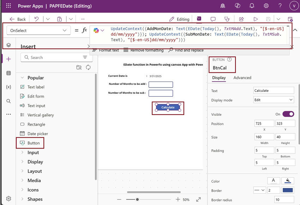Toggle the Visible switch off
This screenshot has height=205, width=300.
click(288, 114)
